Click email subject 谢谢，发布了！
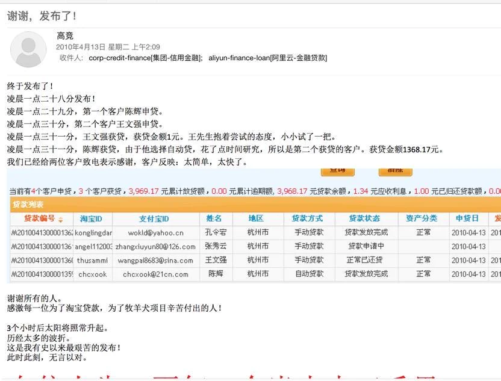The height and width of the screenshot is (381, 501). (x=42, y=16)
